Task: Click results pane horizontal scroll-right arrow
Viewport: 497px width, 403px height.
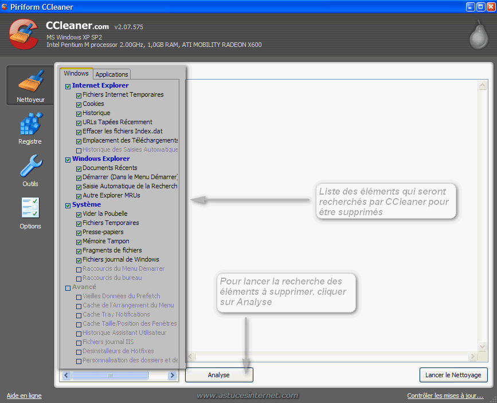Action: [472, 357]
